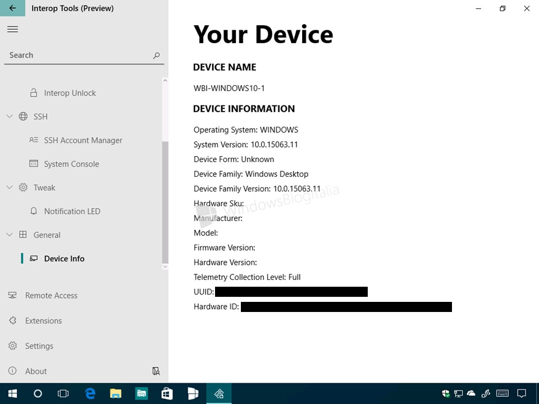Click scrollbar down arrow in navigation pane
Image resolution: width=539 pixels, height=404 pixels.
(x=165, y=266)
